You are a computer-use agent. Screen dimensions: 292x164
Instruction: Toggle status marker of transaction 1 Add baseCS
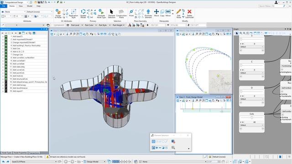point(6,36)
